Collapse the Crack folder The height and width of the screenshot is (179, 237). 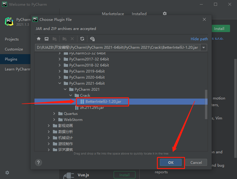click(71, 96)
